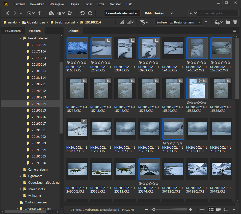241x214 pixels.
Task: Select Bibliotheken workspace
Action: click(155, 13)
